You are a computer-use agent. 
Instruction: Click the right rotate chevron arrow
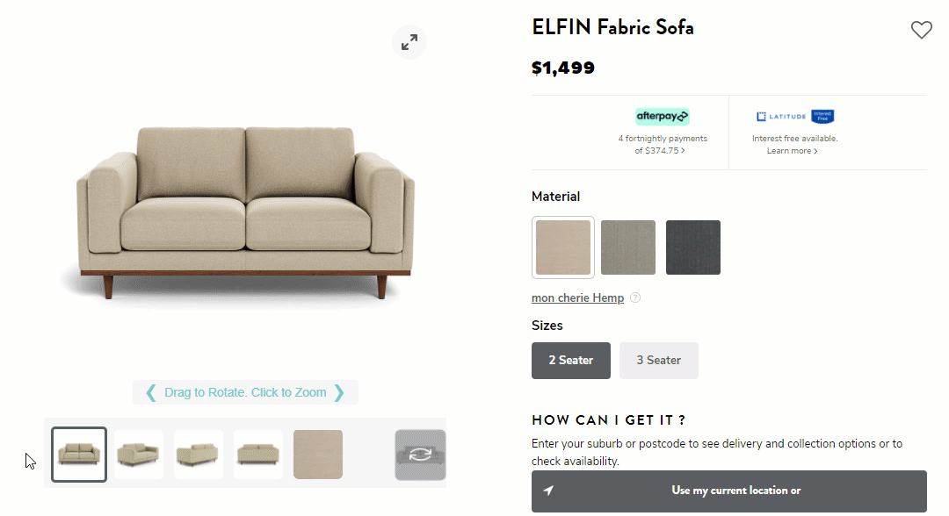(341, 392)
